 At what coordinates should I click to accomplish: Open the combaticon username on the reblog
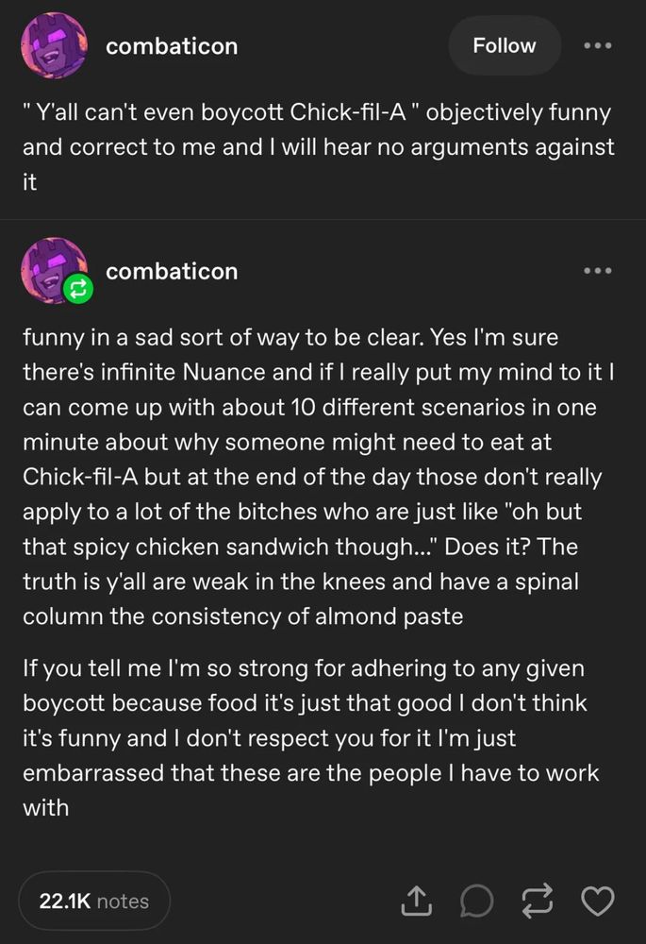click(x=172, y=272)
